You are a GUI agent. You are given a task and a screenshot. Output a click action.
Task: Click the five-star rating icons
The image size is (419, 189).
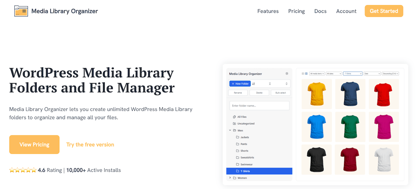coord(23,170)
